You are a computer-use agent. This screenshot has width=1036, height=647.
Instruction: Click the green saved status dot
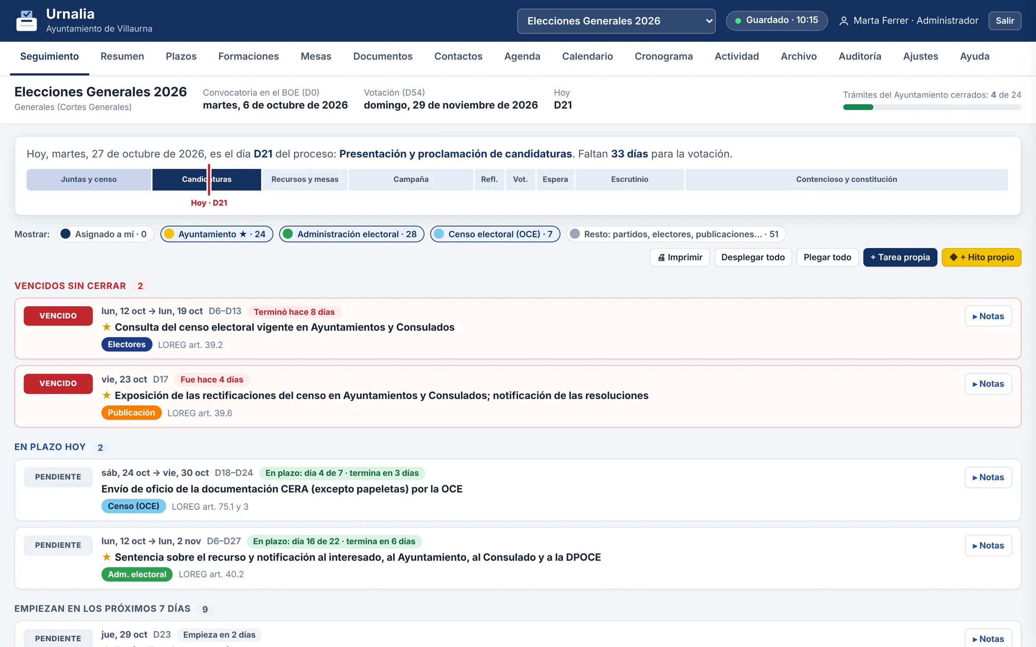(738, 21)
